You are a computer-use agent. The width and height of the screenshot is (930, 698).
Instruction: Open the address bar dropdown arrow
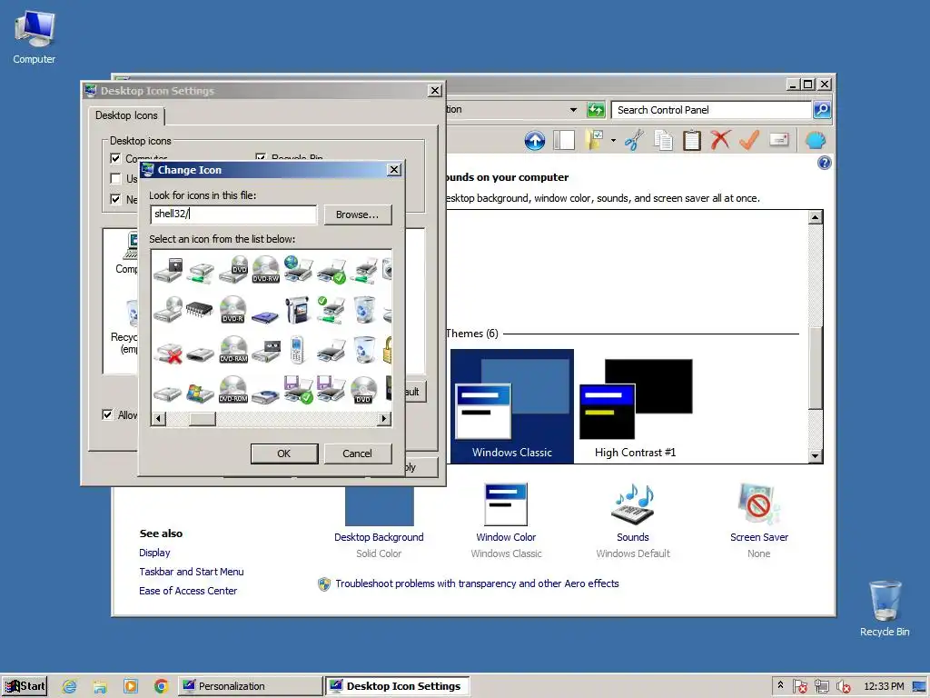click(573, 110)
